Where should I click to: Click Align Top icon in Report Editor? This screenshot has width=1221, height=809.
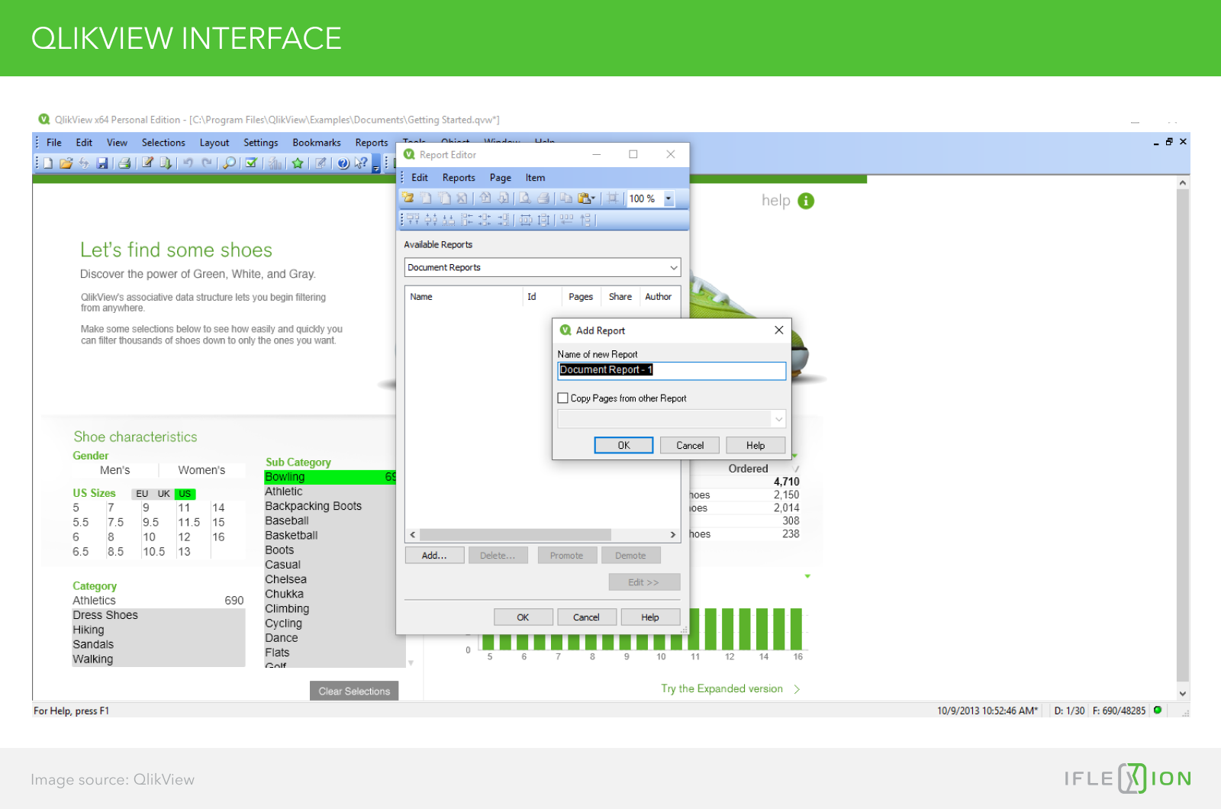[x=413, y=220]
